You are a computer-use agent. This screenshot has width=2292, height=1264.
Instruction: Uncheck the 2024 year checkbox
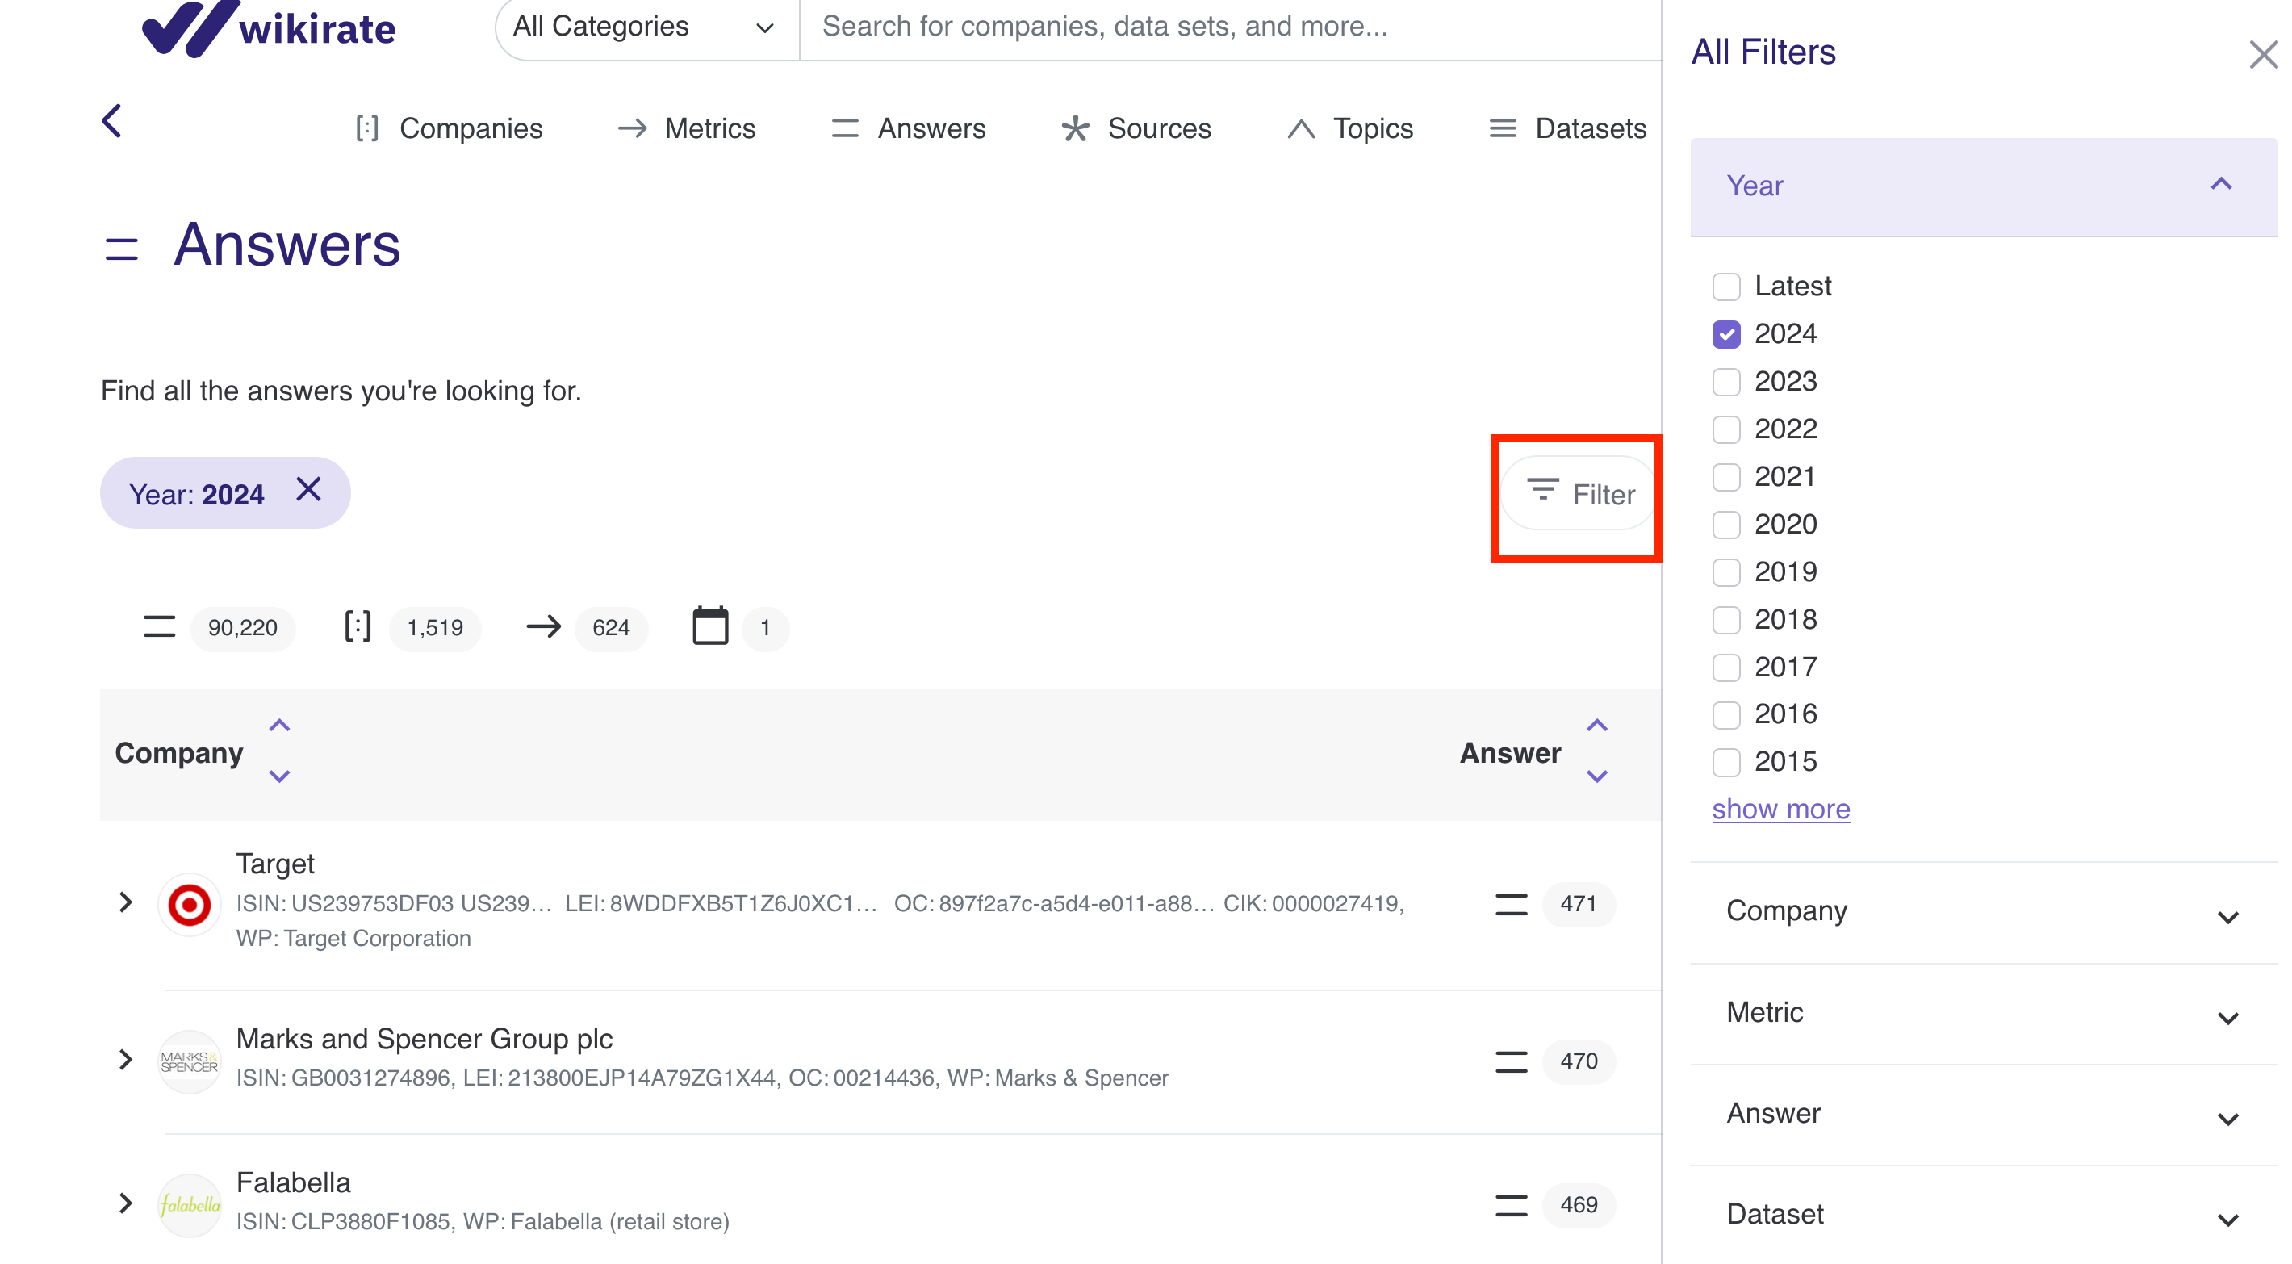[x=1726, y=335]
